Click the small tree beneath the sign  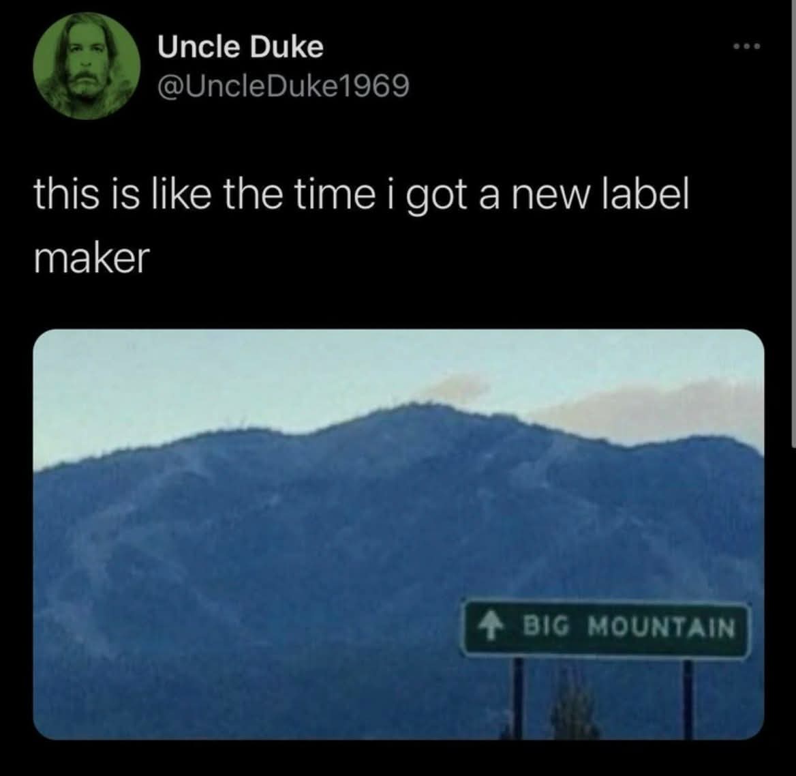574,703
